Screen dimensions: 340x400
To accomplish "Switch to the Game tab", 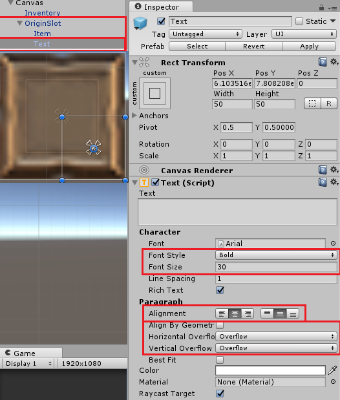I will tap(31, 353).
